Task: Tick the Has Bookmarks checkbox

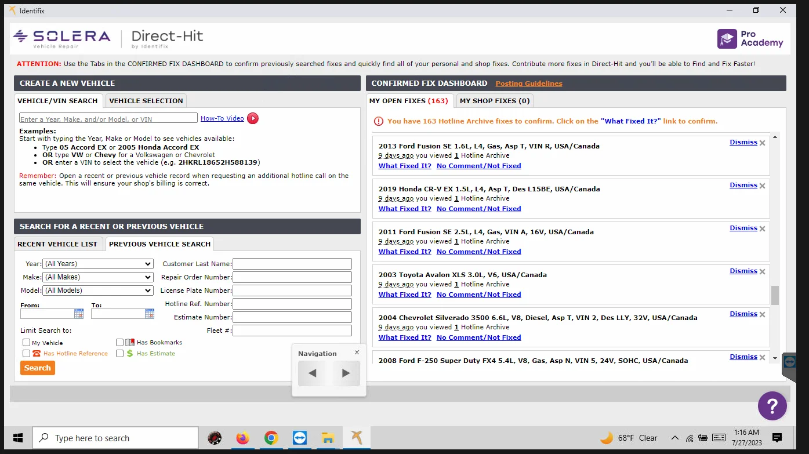Action: (119, 343)
